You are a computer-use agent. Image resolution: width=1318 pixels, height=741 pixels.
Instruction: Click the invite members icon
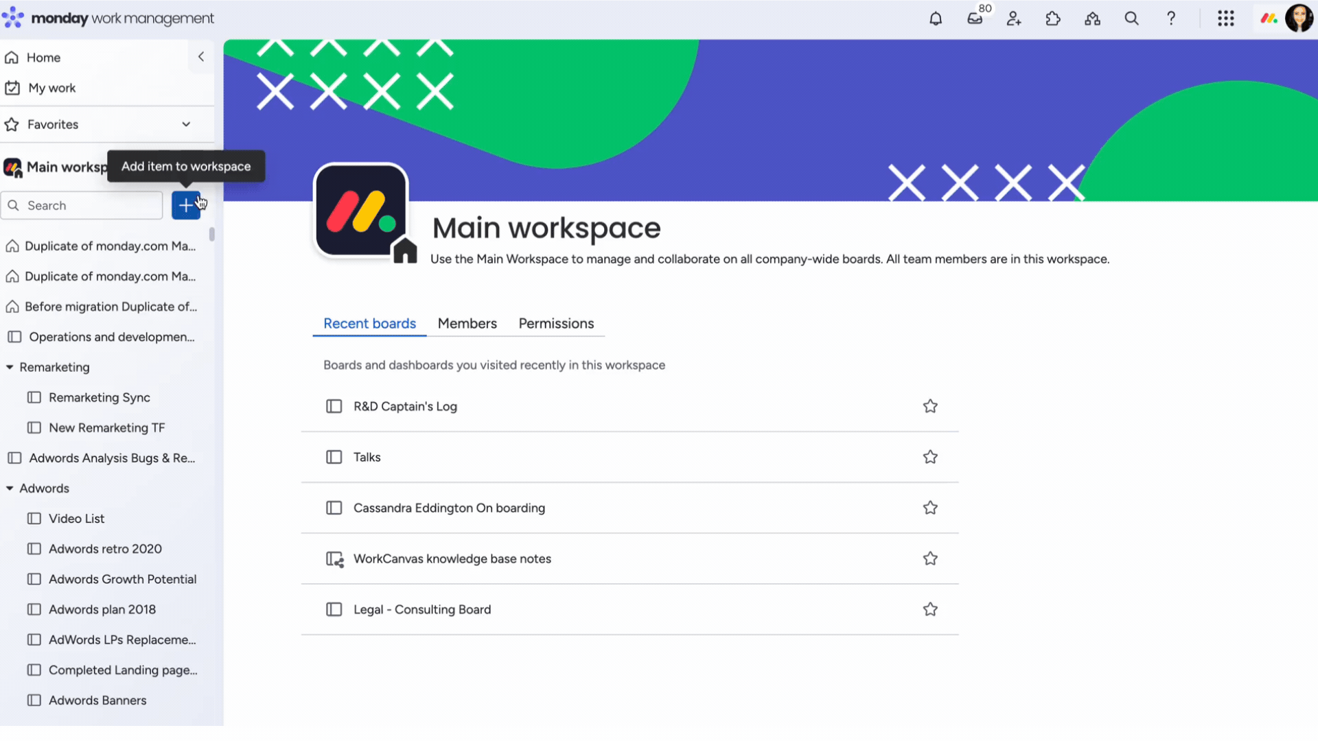click(x=1014, y=19)
